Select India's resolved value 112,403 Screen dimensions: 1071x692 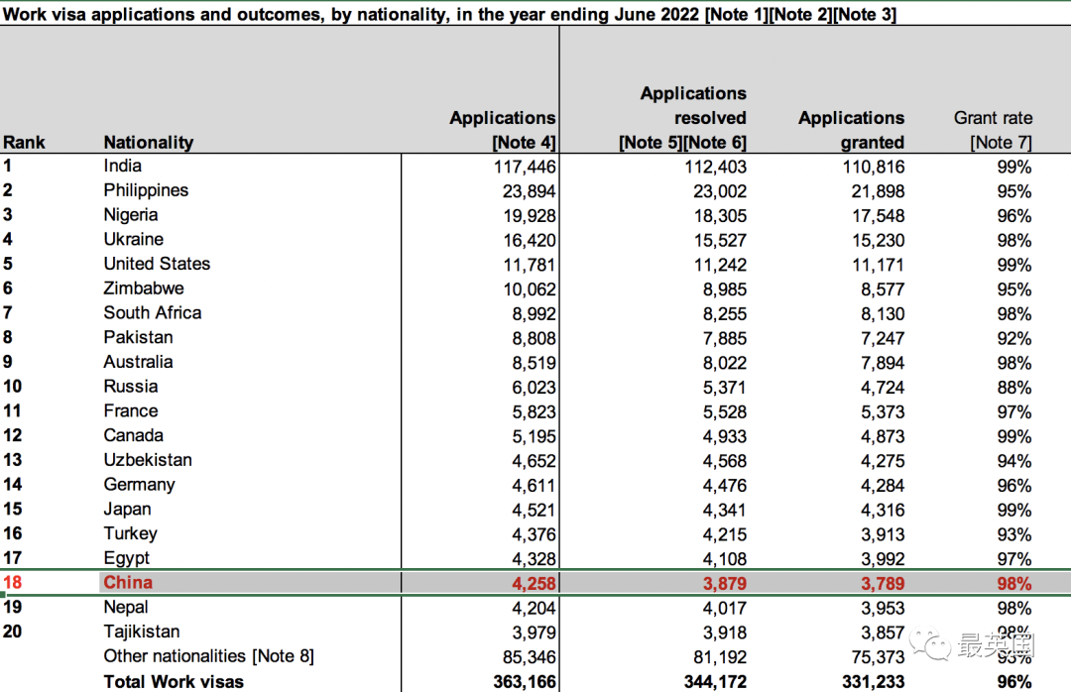click(716, 168)
